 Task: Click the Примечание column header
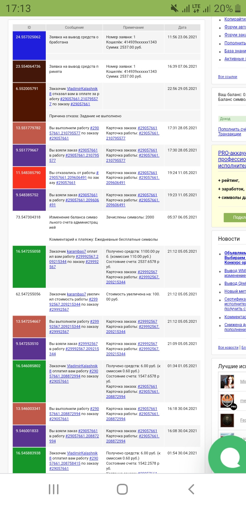[133, 27]
